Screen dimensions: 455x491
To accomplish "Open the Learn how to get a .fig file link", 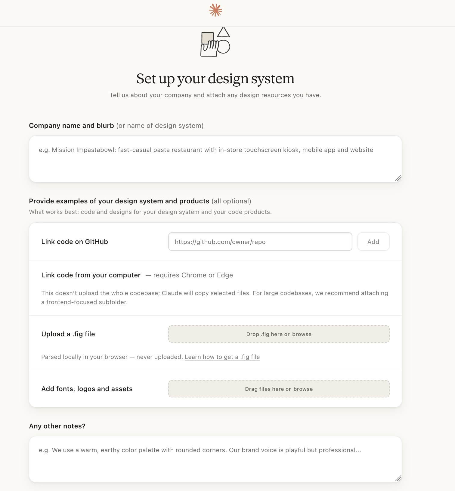I will [x=222, y=357].
